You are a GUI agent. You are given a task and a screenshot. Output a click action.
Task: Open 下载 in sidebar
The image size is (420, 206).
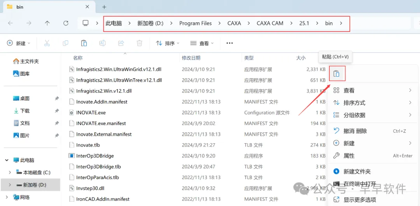coord(21,111)
